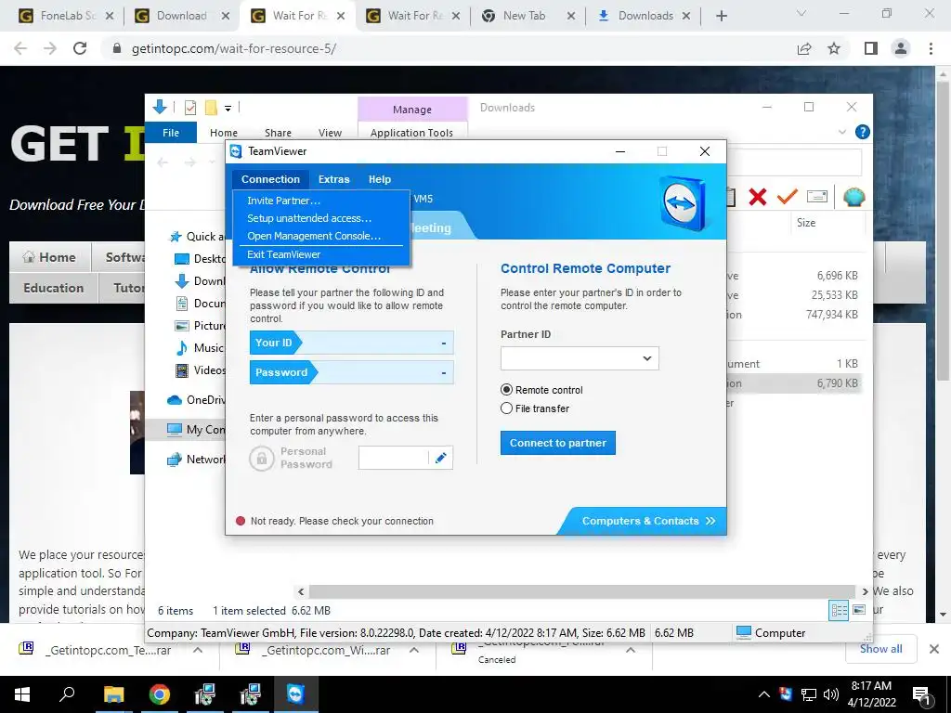Click TeamViewer icon in taskbar

click(295, 694)
